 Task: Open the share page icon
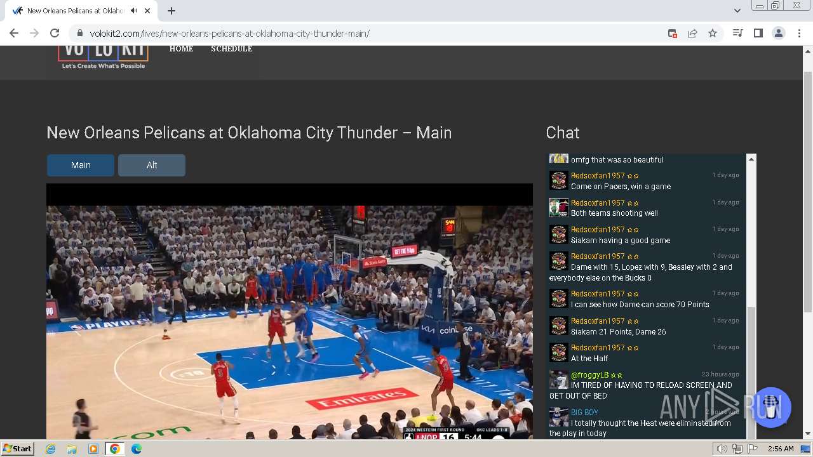[x=692, y=33]
